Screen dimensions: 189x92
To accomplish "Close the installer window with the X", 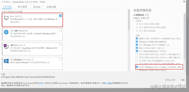I will click(184, 2).
